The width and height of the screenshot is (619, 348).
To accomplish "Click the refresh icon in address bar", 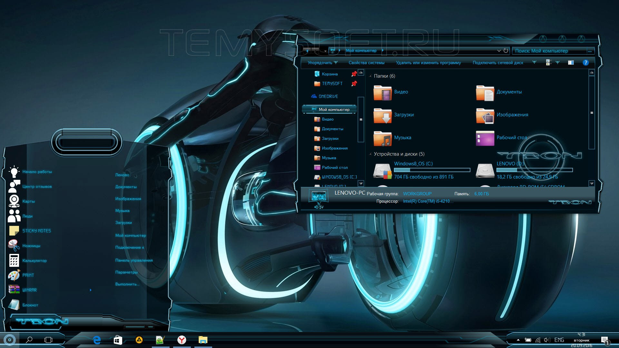I will 506,51.
